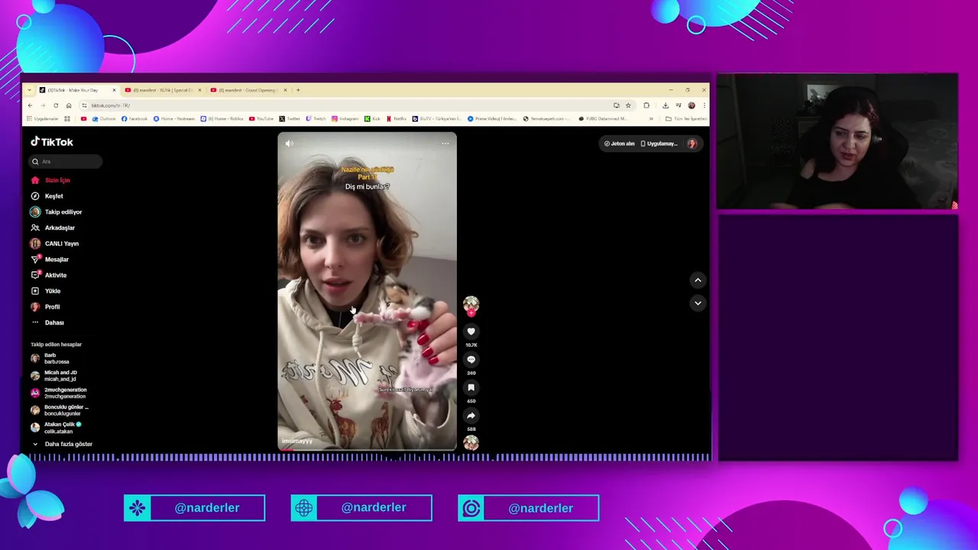
Task: Open the Instagram bookmark
Action: coord(345,118)
